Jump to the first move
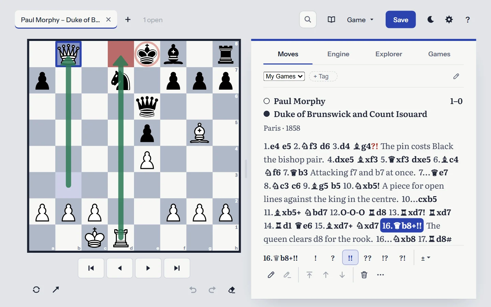The height and width of the screenshot is (307, 491). coord(91,268)
